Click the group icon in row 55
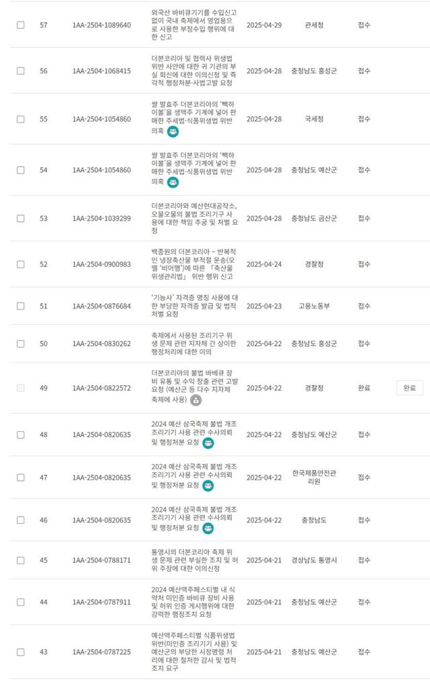Viewport: 430px width, 686px height. tap(173, 131)
